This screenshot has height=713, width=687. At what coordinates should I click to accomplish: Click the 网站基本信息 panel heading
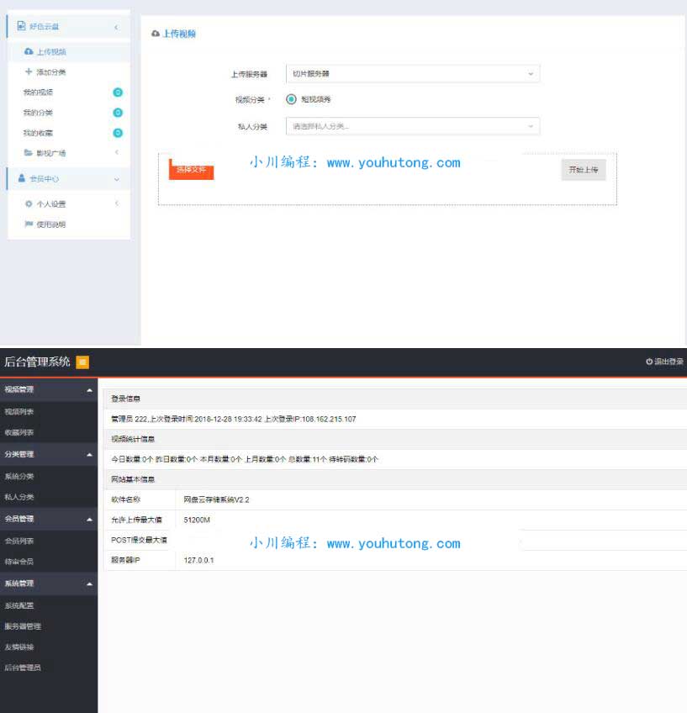tap(133, 479)
